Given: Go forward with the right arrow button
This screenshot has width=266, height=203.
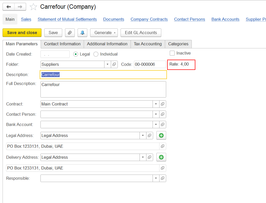Looking at the screenshot, I should tap(20, 7).
